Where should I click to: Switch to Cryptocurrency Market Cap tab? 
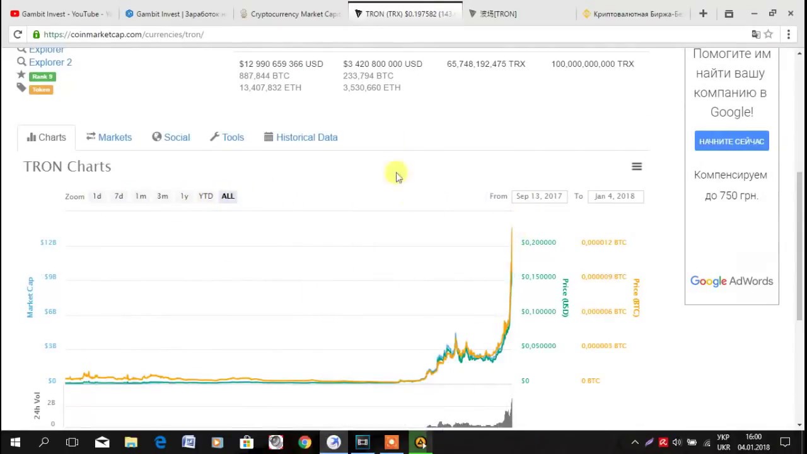coord(290,13)
